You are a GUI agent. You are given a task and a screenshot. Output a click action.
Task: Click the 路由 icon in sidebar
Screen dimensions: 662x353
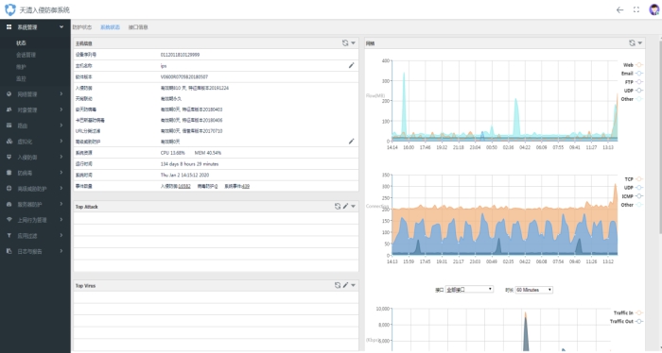9,126
